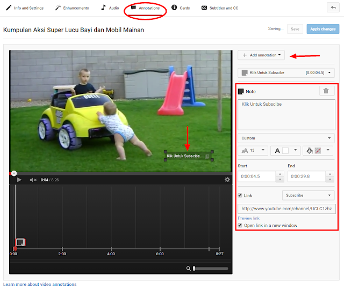The height and width of the screenshot is (288, 344).
Task: Open the Custom style dropdown
Action: pos(286,138)
